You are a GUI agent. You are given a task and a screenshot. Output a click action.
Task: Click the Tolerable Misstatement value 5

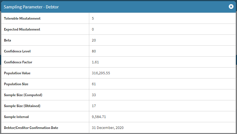pyautogui.click(x=93, y=19)
